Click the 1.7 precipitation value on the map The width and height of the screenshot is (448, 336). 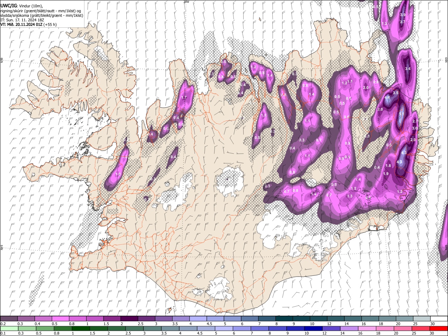coord(184,98)
